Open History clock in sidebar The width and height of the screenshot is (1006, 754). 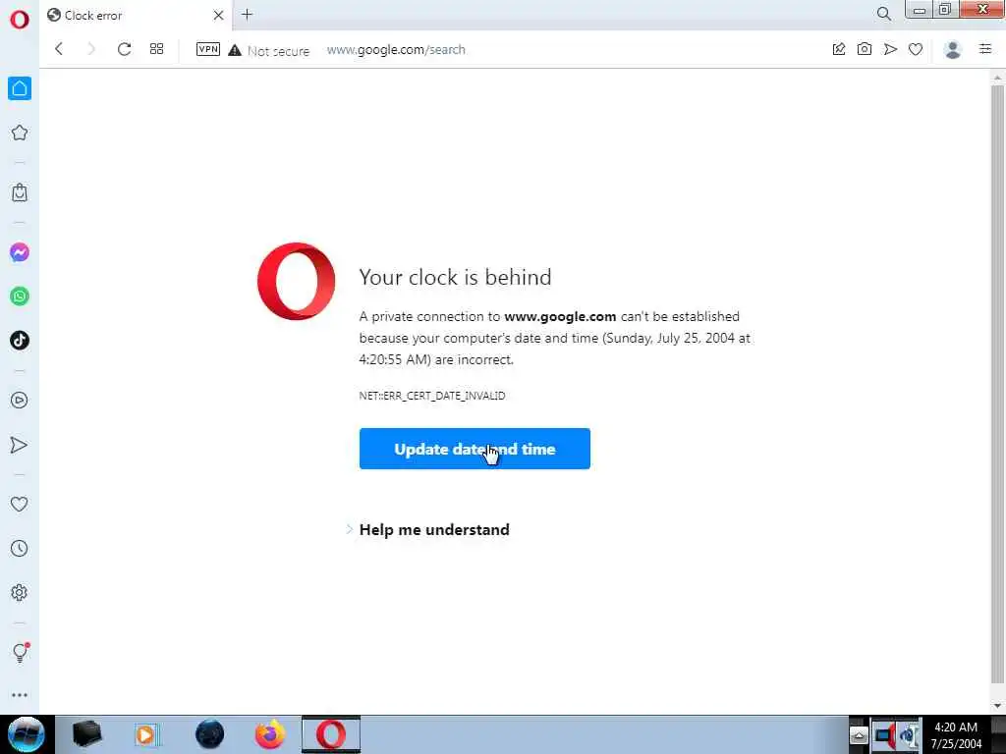pyautogui.click(x=20, y=548)
